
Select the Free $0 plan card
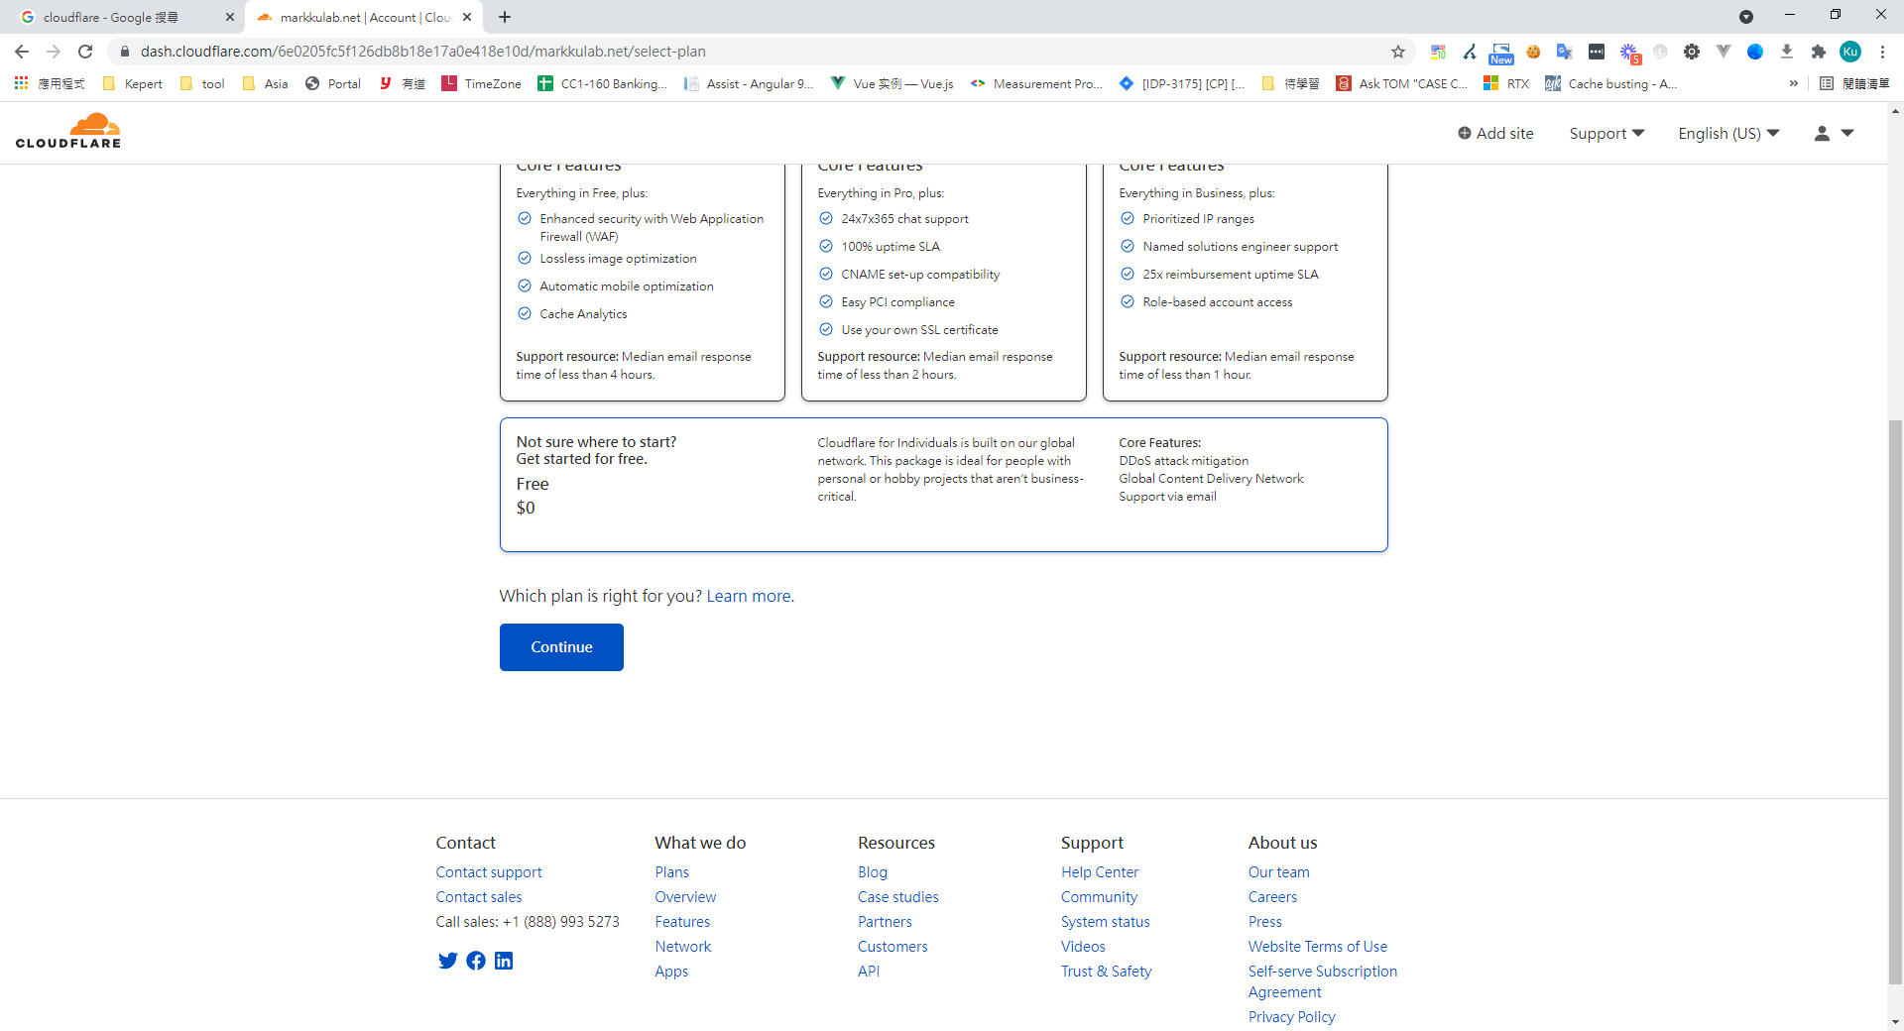click(x=943, y=485)
